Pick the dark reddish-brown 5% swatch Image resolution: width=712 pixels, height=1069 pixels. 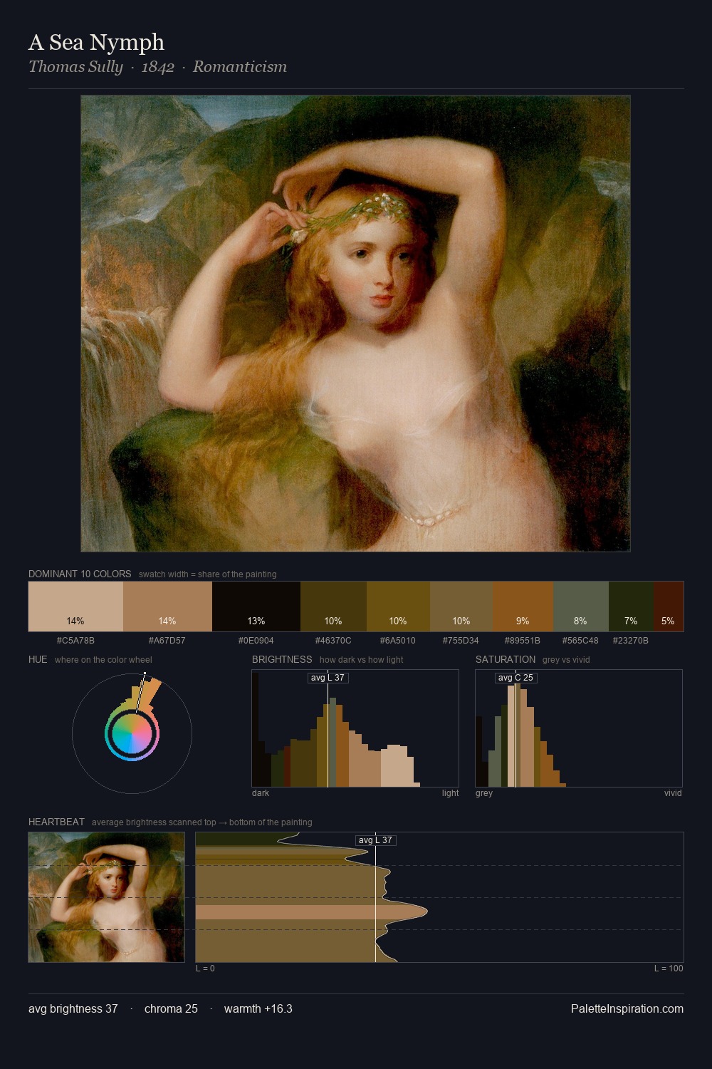click(668, 606)
